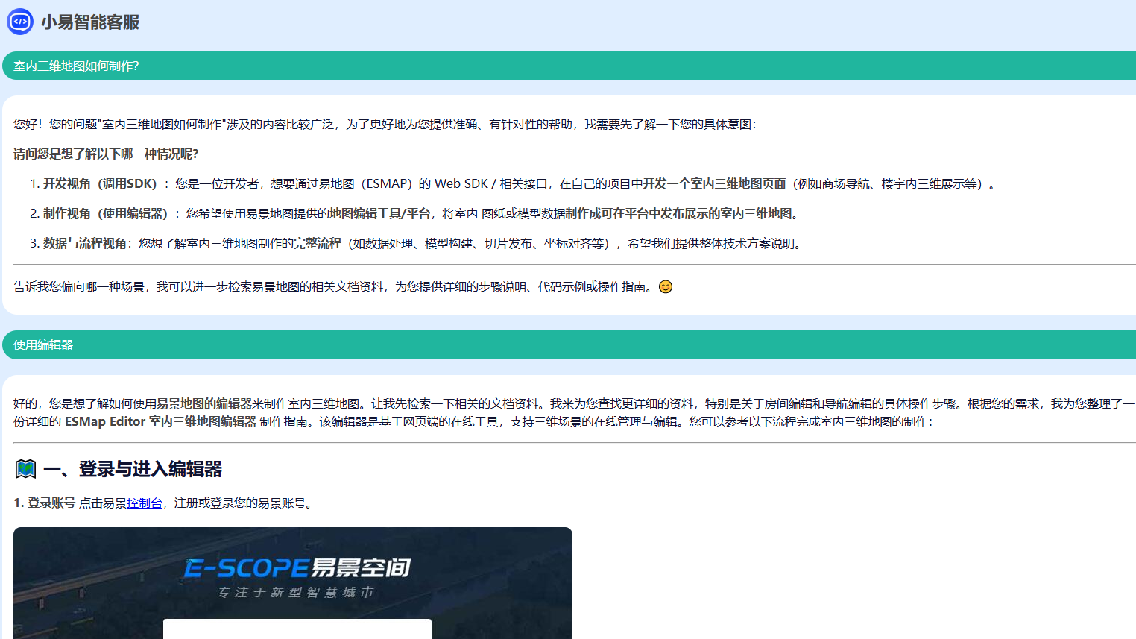1136x639 pixels.
Task: Select the user message 室内三维地图如何制作?
Action: [569, 66]
